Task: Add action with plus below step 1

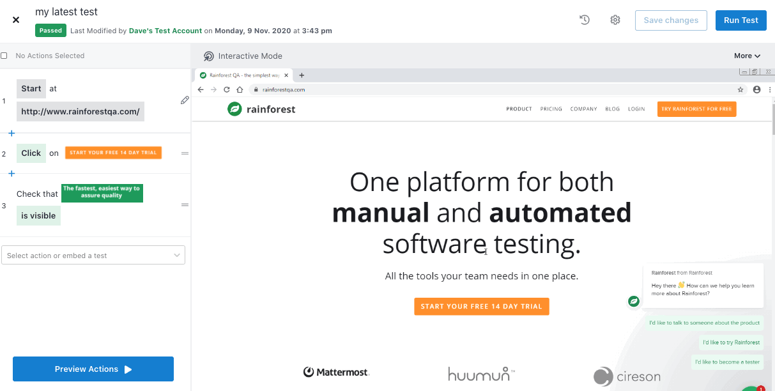Action: point(12,133)
